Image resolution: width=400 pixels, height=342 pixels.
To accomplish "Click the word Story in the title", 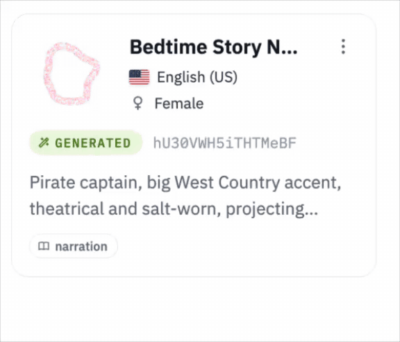I will pos(237,48).
